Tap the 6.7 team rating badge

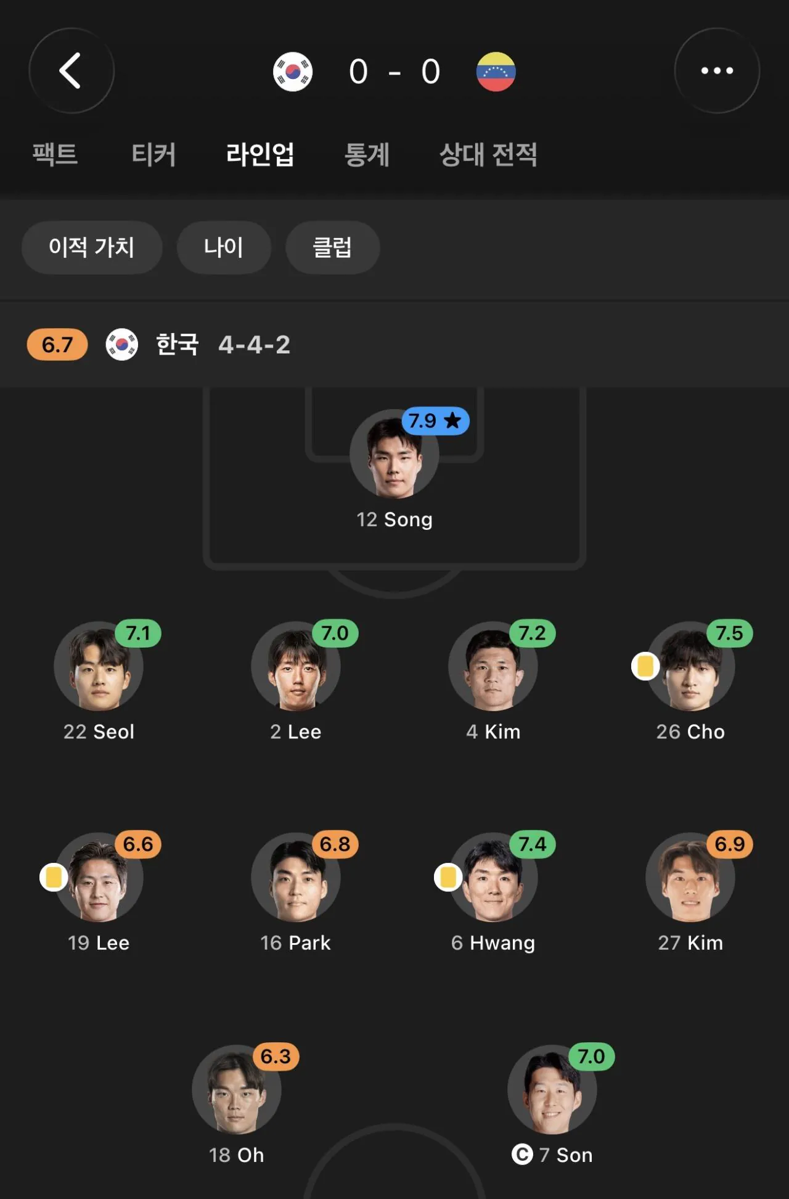pyautogui.click(x=57, y=345)
